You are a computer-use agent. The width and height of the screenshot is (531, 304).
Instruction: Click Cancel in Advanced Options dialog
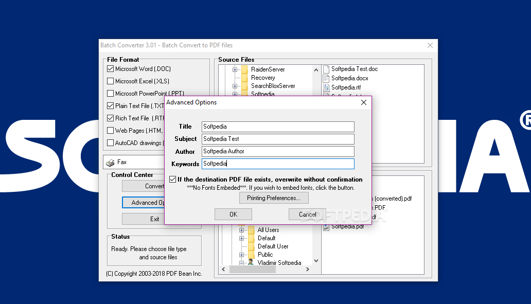[x=308, y=214]
